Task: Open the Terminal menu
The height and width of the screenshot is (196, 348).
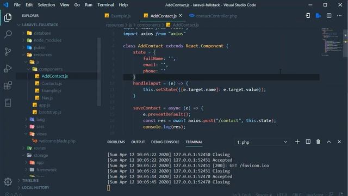Action: (105, 5)
